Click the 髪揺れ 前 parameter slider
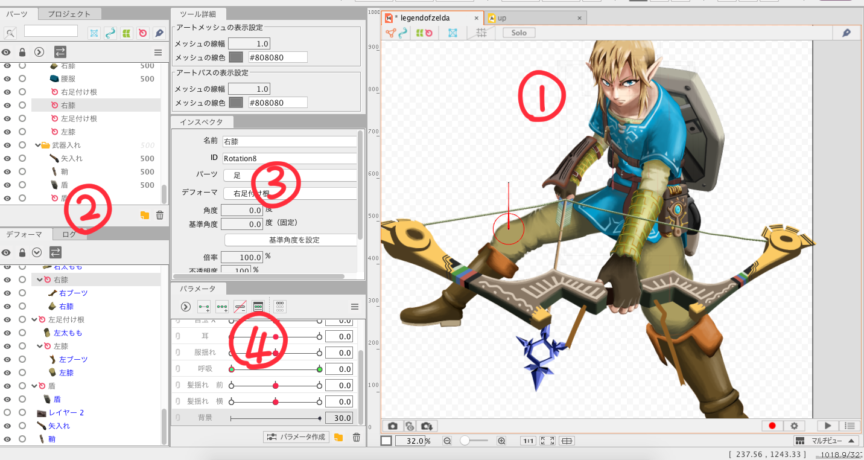This screenshot has height=460, width=864. click(275, 385)
